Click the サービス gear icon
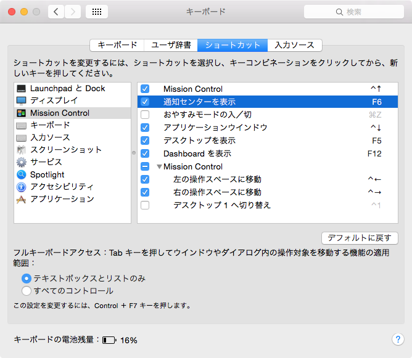Image resolution: width=412 pixels, height=358 pixels. point(22,162)
